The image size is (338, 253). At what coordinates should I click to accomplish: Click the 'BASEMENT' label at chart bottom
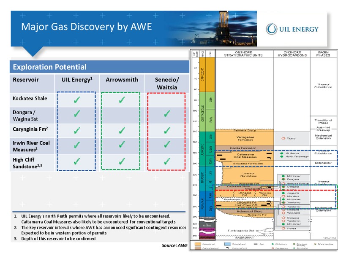245,237
